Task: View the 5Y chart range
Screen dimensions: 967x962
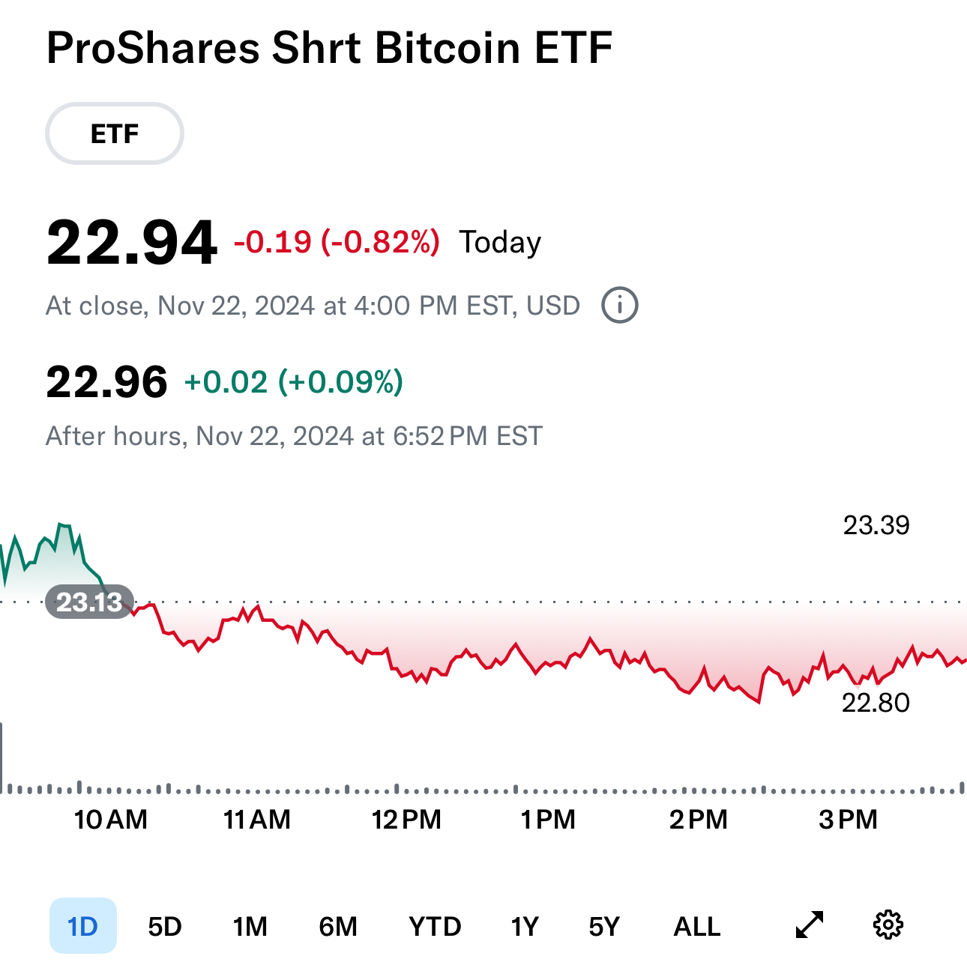Action: coord(604,927)
